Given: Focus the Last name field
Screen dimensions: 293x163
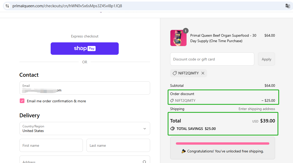Looking at the screenshot, I should click(118, 145).
